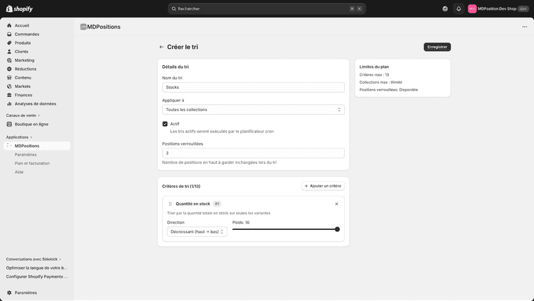
Task: Click the Markets globe icon
Action: (x=9, y=87)
